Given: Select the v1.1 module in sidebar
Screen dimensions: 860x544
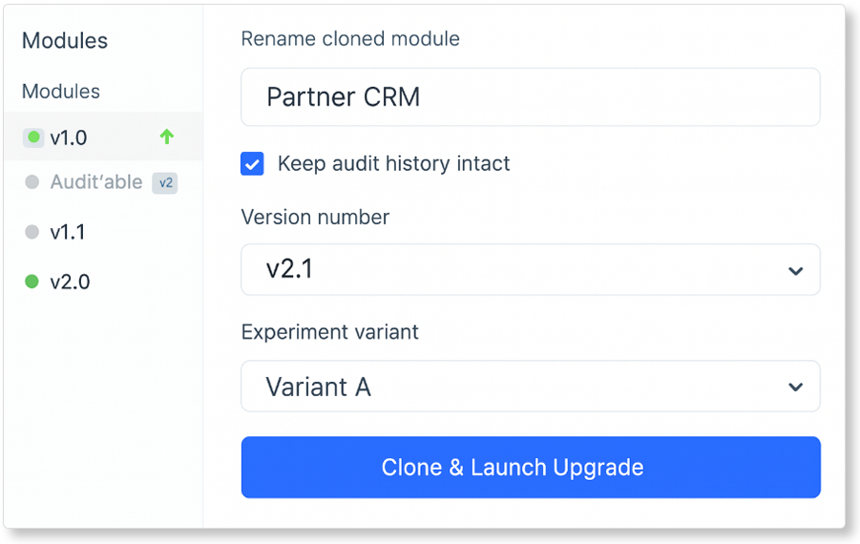Looking at the screenshot, I should (69, 232).
